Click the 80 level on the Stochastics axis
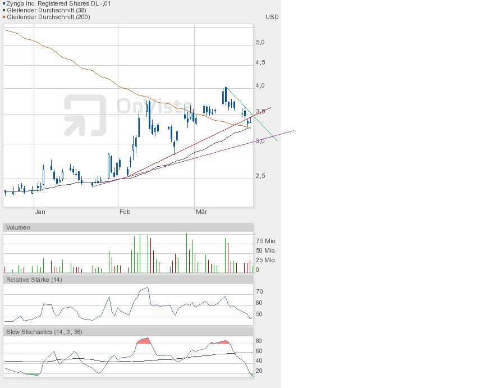The width and height of the screenshot is (477, 388). pos(259,341)
